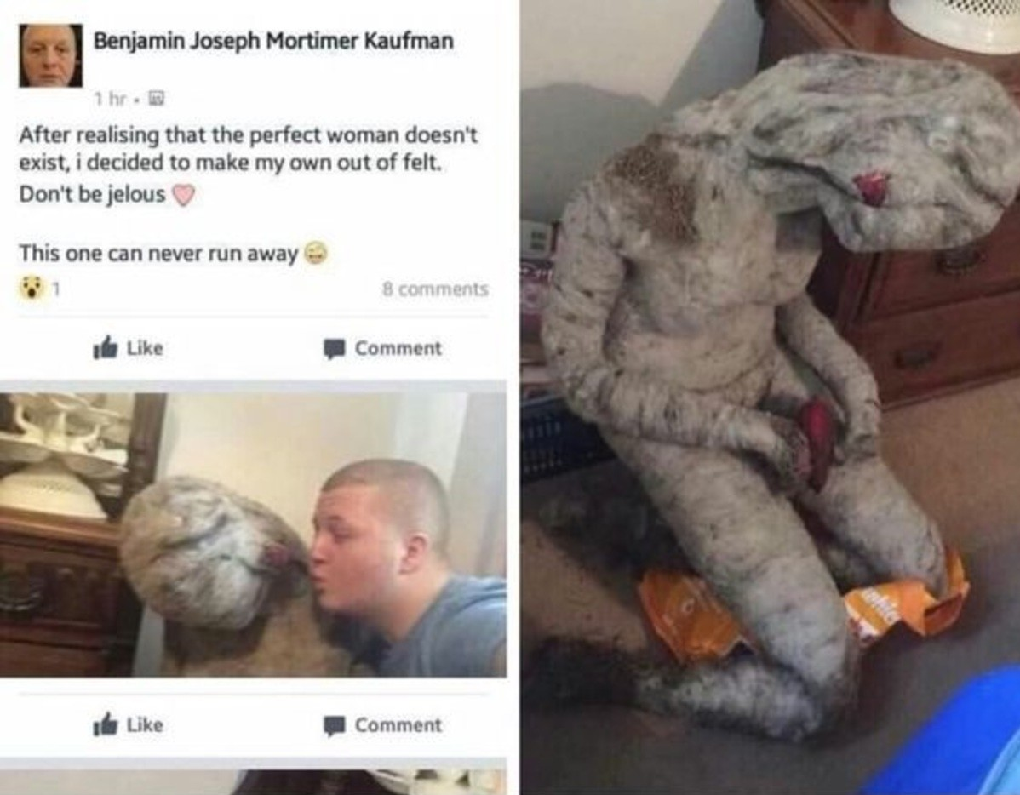
Task: Click the 1 hr timestamp
Action: [x=110, y=99]
